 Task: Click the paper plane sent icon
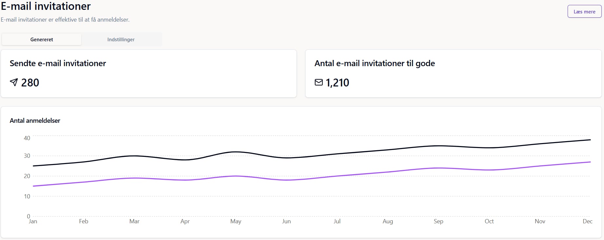click(14, 82)
